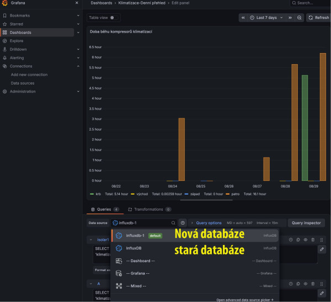Open Alerting in the sidebar
This screenshot has height=302, width=331.
[x=17, y=58]
